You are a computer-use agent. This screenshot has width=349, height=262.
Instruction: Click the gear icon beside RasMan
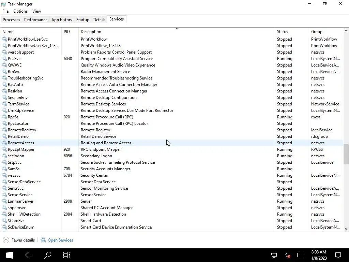(x=4, y=91)
